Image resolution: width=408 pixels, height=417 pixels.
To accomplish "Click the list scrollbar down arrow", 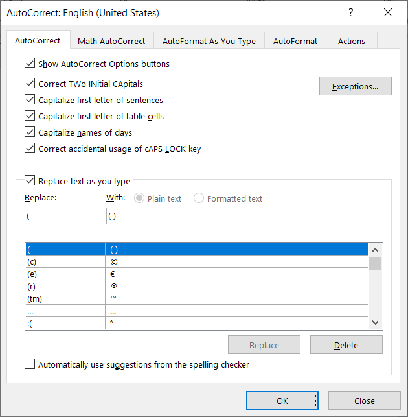I will (376, 322).
